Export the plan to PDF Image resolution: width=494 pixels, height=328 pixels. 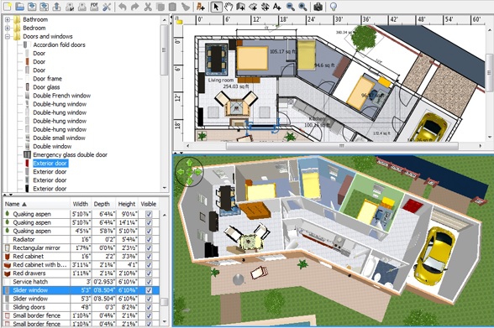tap(94, 6)
